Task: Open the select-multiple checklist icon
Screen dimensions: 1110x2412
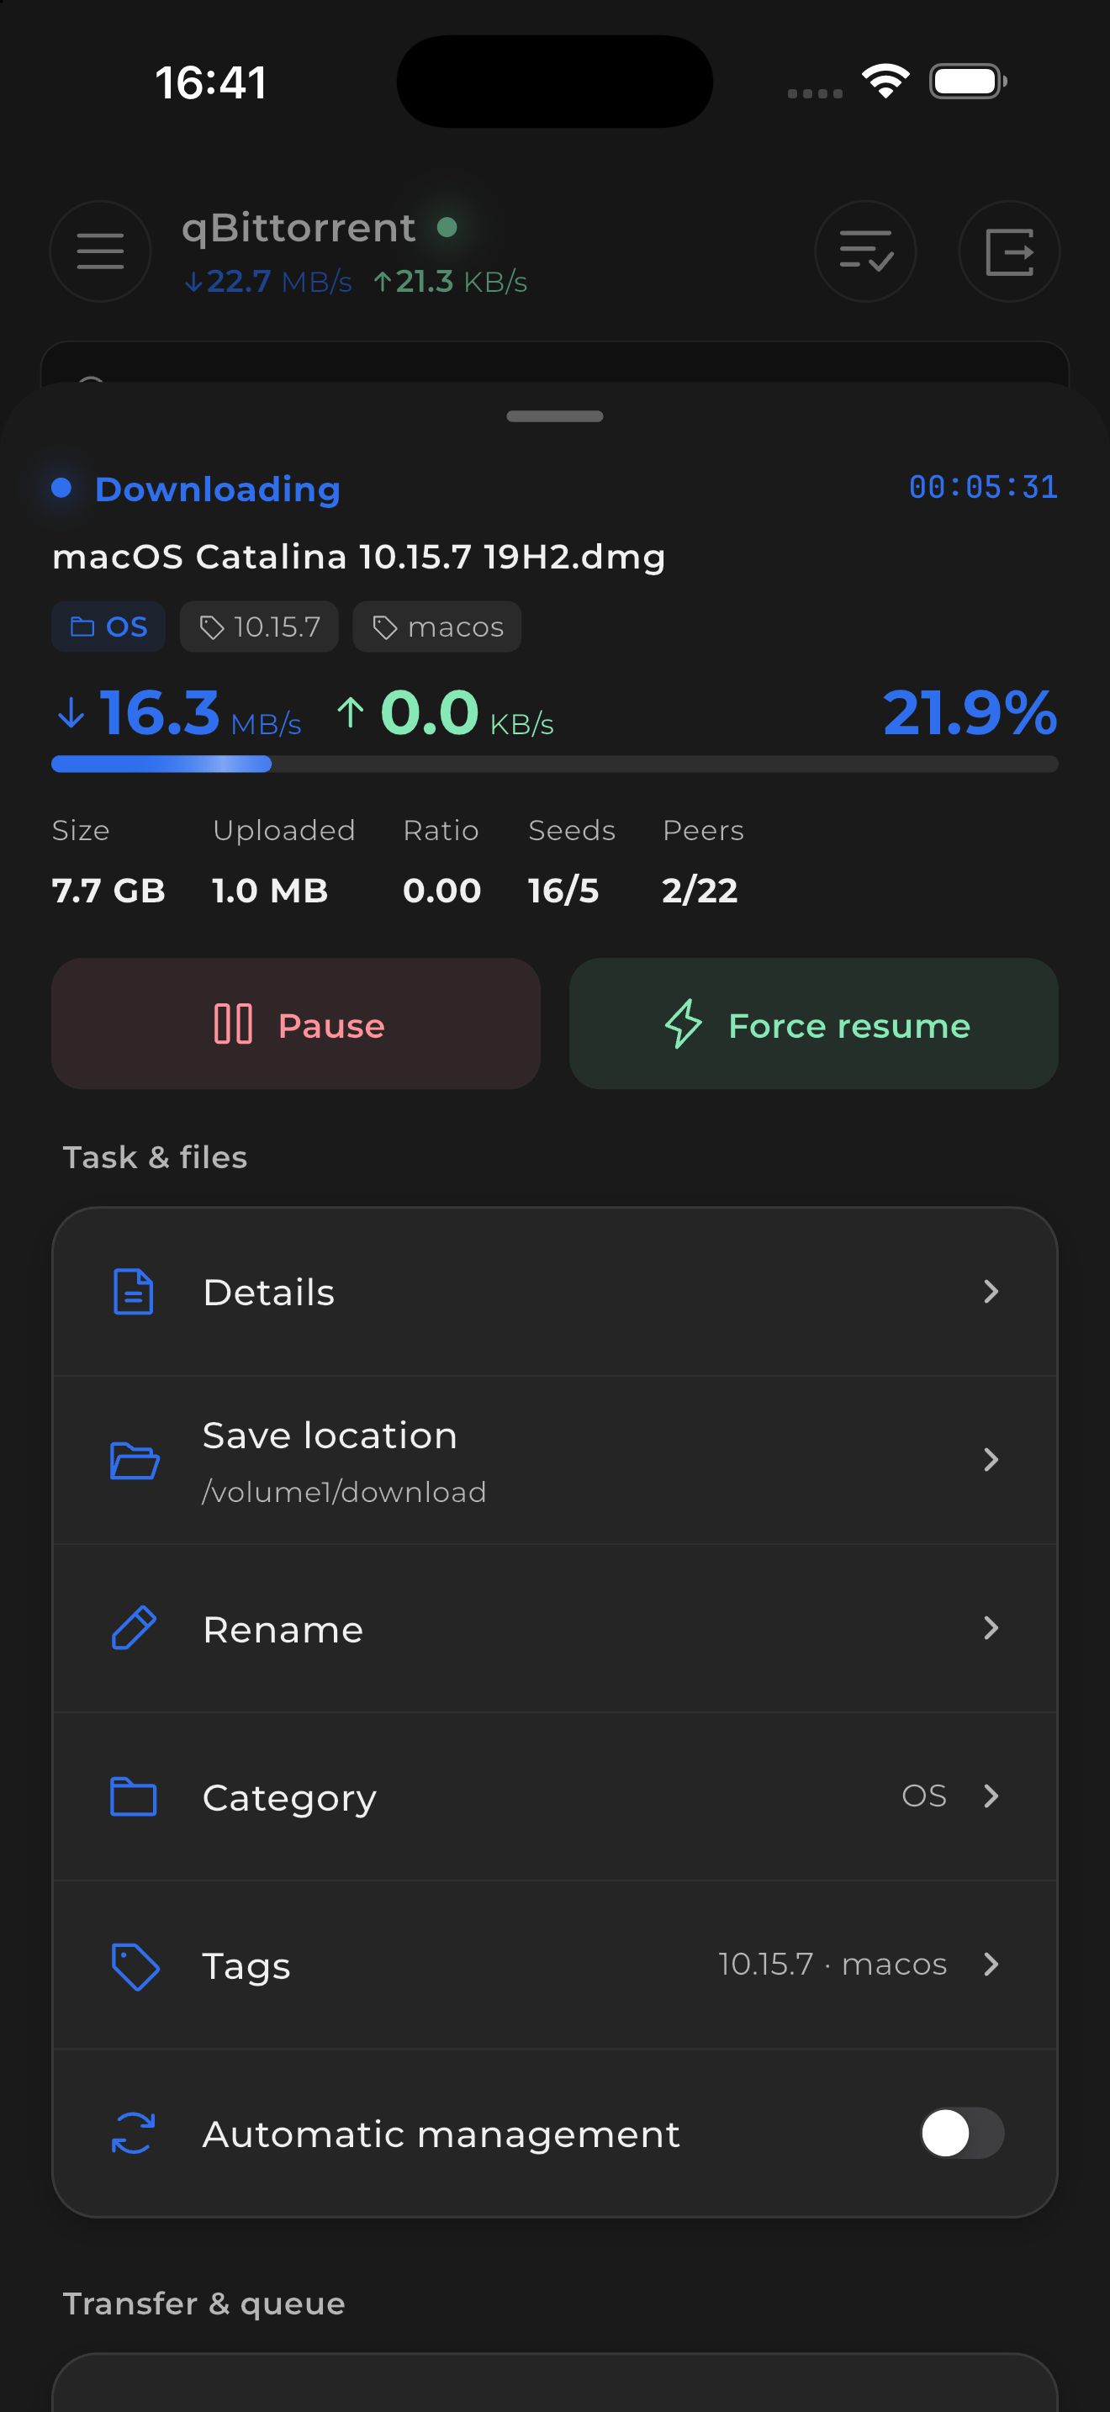Action: pos(864,251)
